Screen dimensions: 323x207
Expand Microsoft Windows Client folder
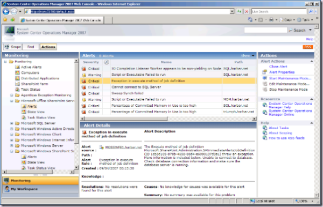[x=11, y=135]
